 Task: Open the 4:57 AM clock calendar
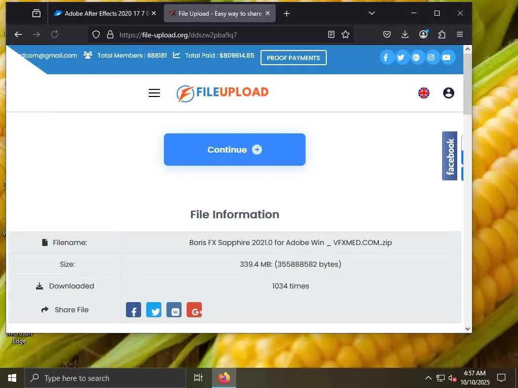click(x=474, y=378)
